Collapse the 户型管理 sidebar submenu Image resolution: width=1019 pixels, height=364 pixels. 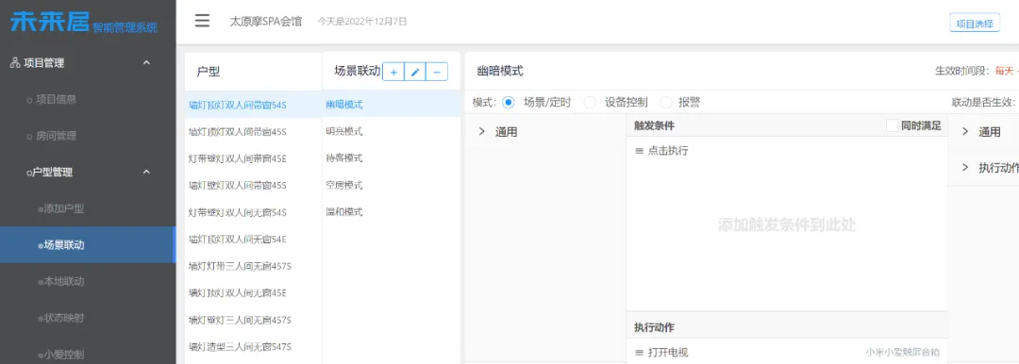(x=147, y=173)
